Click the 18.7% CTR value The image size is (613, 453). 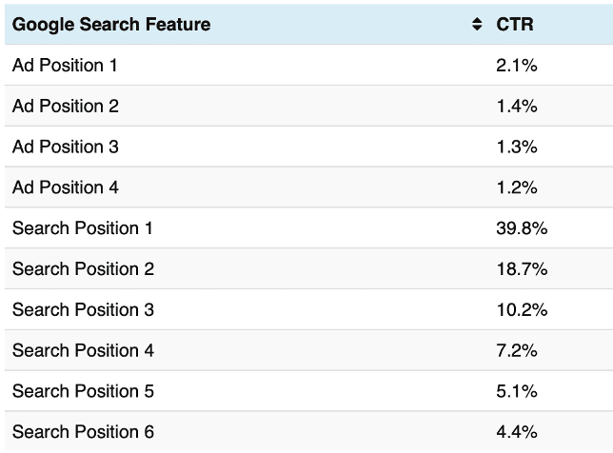[x=522, y=269]
